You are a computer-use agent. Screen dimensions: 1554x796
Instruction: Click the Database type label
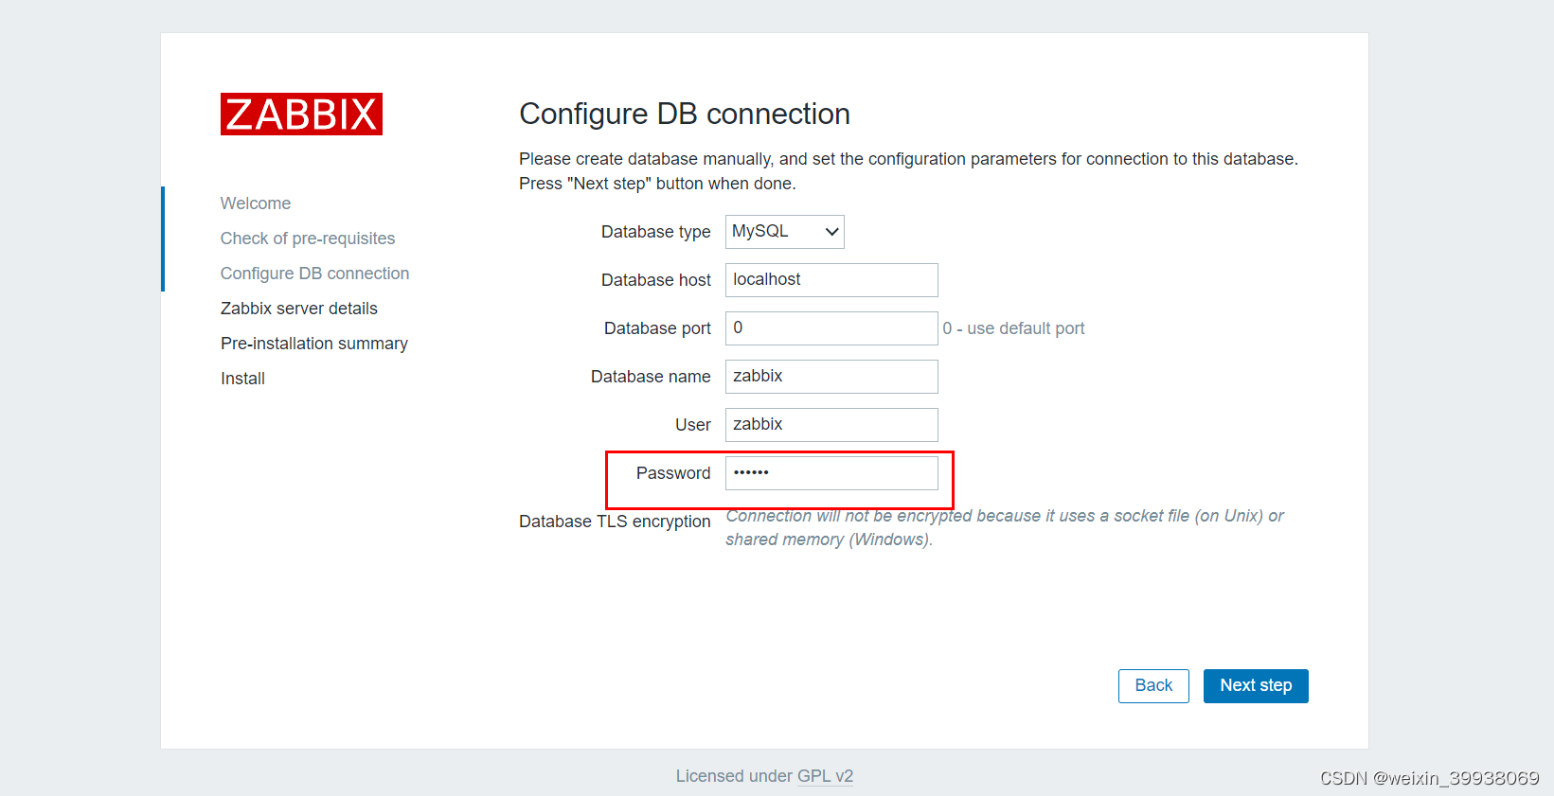click(656, 232)
